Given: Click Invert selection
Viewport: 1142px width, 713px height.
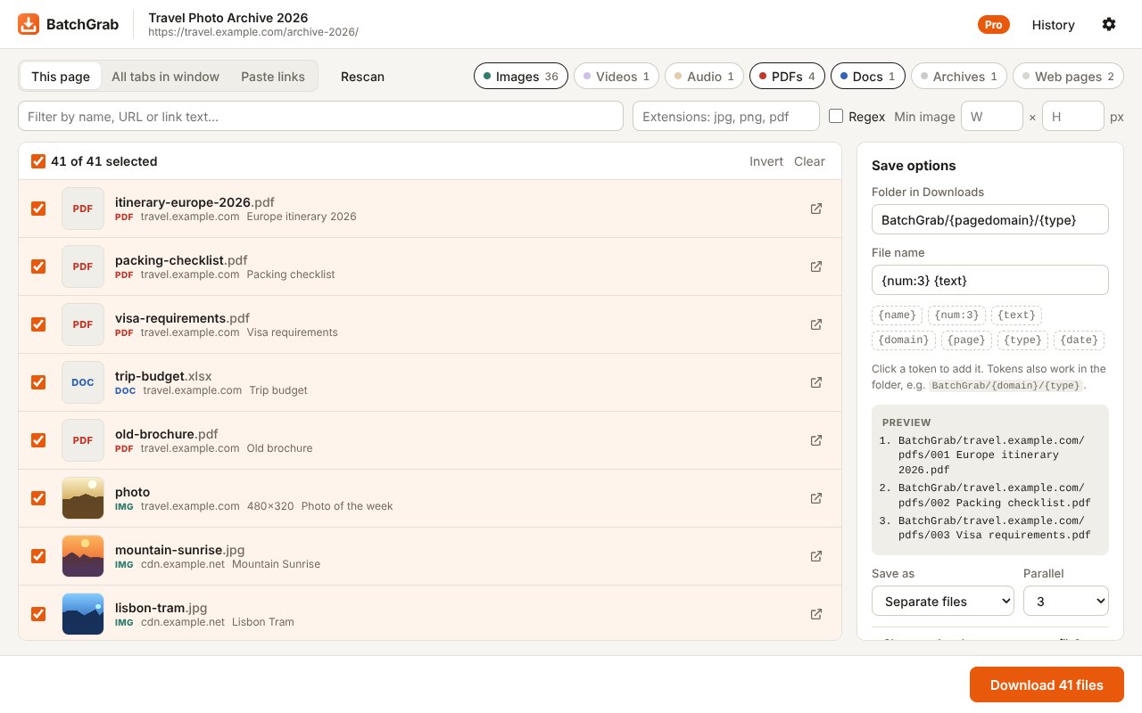Looking at the screenshot, I should [x=766, y=161].
